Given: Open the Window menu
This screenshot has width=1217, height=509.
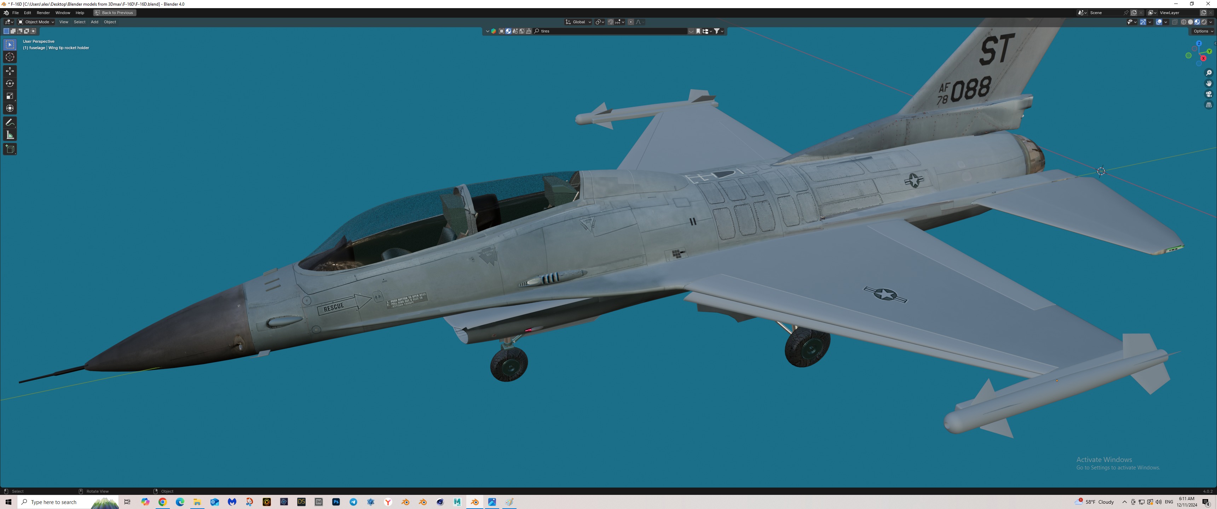Looking at the screenshot, I should coord(62,13).
